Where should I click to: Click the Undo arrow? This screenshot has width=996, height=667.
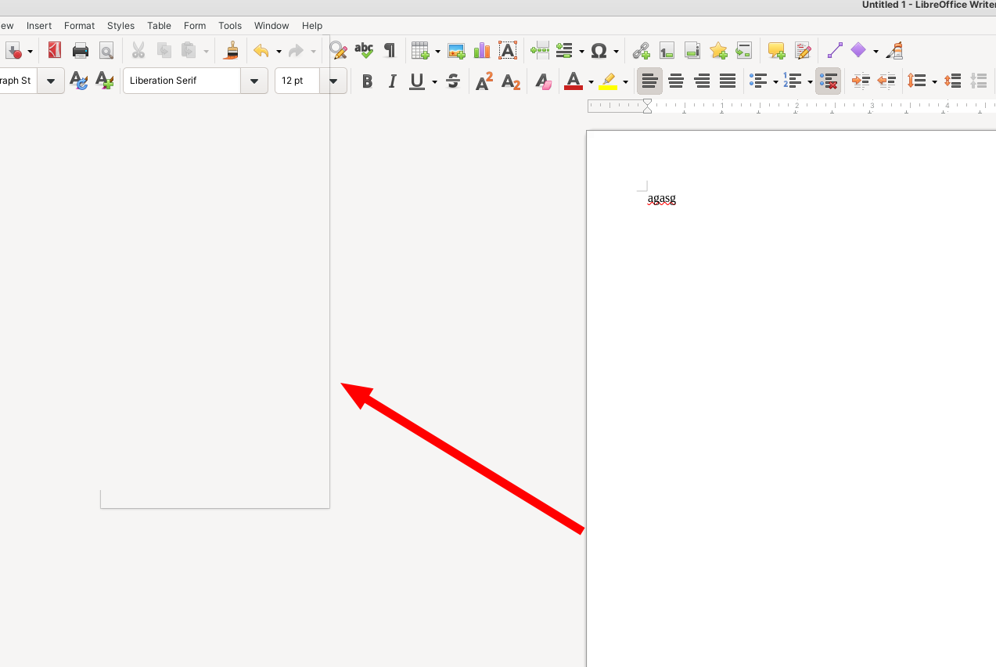[261, 51]
